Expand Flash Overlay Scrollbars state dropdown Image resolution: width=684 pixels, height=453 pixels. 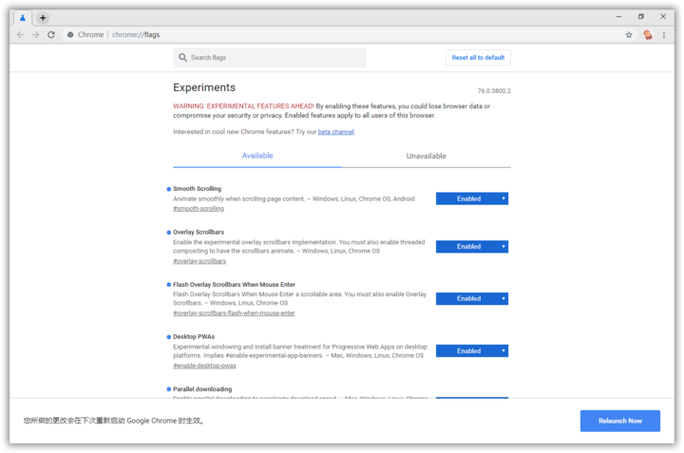click(x=471, y=298)
